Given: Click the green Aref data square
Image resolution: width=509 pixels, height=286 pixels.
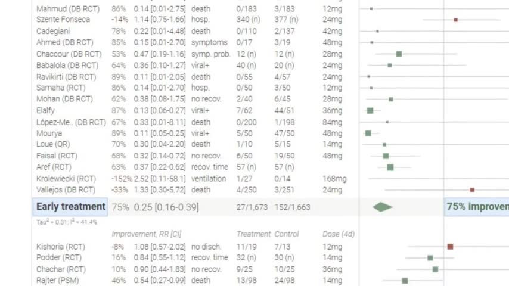Looking at the screenshot, I should (x=390, y=167).
